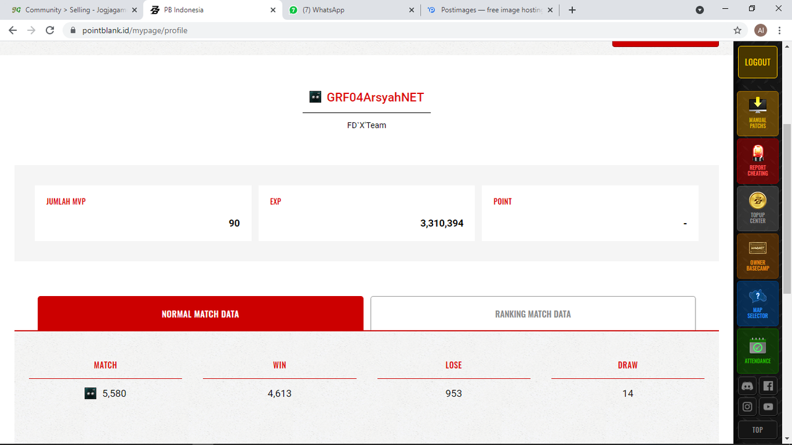Open the Report Cheating sidebar icon

[757, 161]
